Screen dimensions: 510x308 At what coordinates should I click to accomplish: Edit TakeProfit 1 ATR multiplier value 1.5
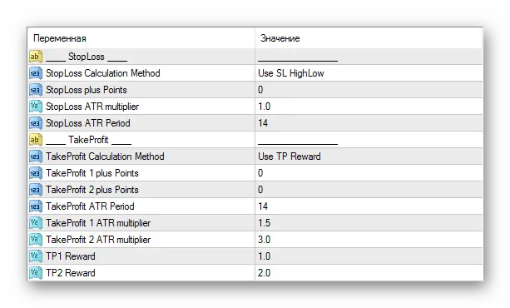[x=369, y=223]
